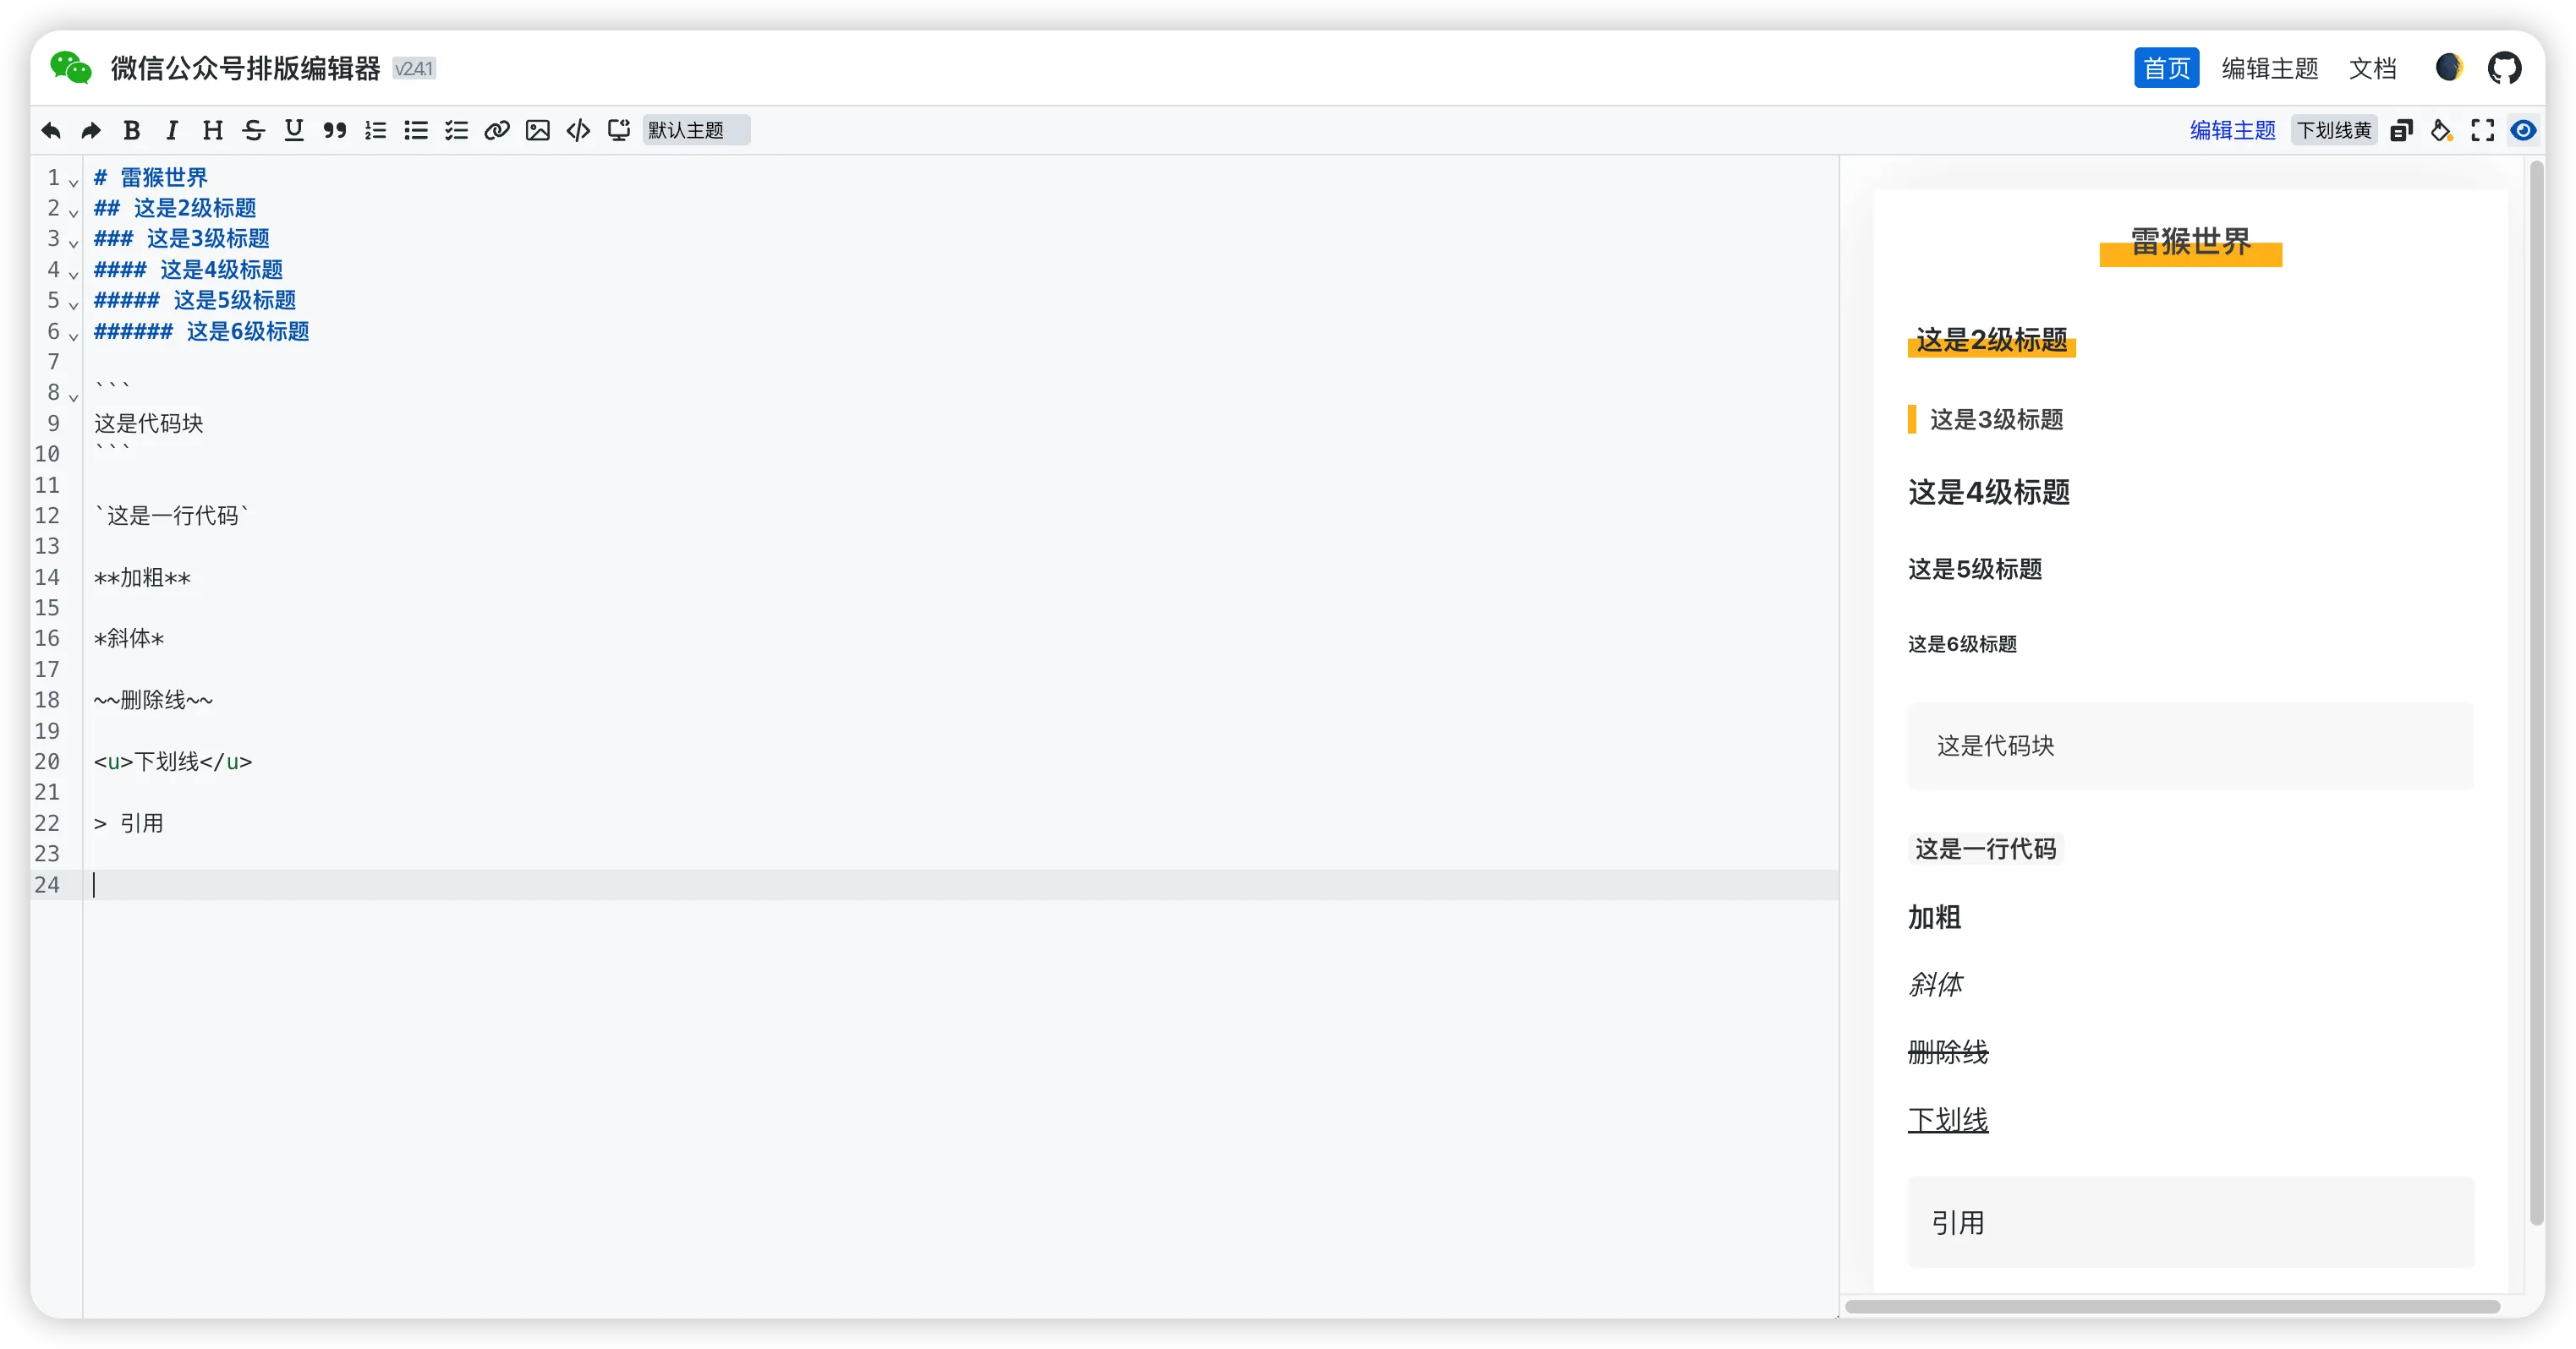
Task: Click the green WeChat logo
Action: 71,68
